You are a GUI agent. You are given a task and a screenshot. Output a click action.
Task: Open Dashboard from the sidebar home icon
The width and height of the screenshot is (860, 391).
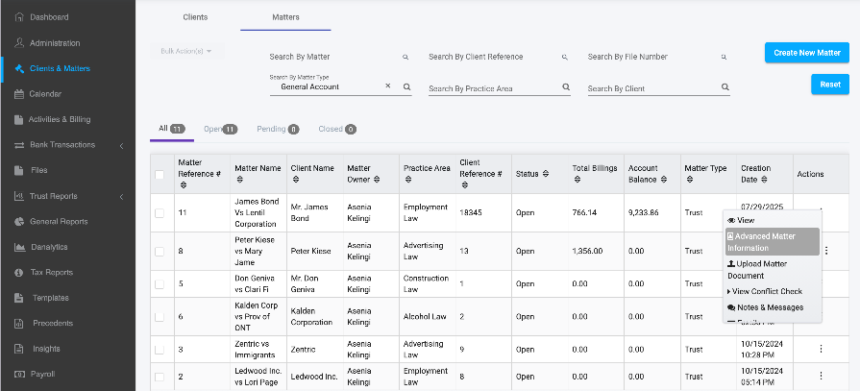tap(19, 18)
